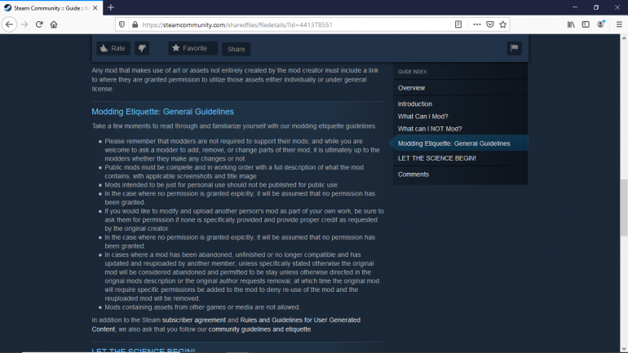Click the browser Forward arrow button

tap(24, 24)
